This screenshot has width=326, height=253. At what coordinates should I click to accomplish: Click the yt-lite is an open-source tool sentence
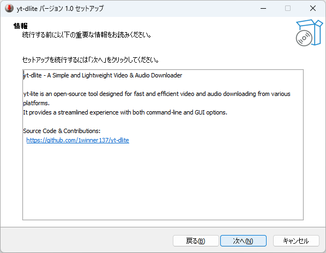click(157, 94)
